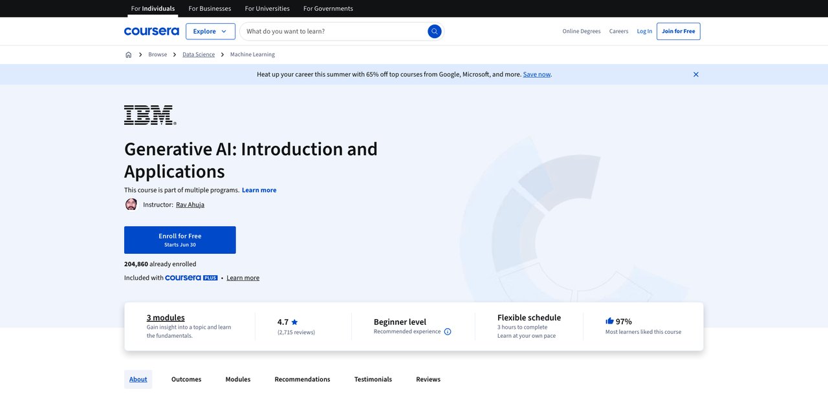Click the course title heading
The width and height of the screenshot is (828, 394).
pyautogui.click(x=251, y=160)
